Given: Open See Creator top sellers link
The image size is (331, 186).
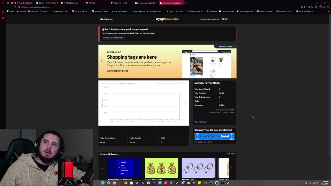Looking at the screenshot, I should coord(203,142).
